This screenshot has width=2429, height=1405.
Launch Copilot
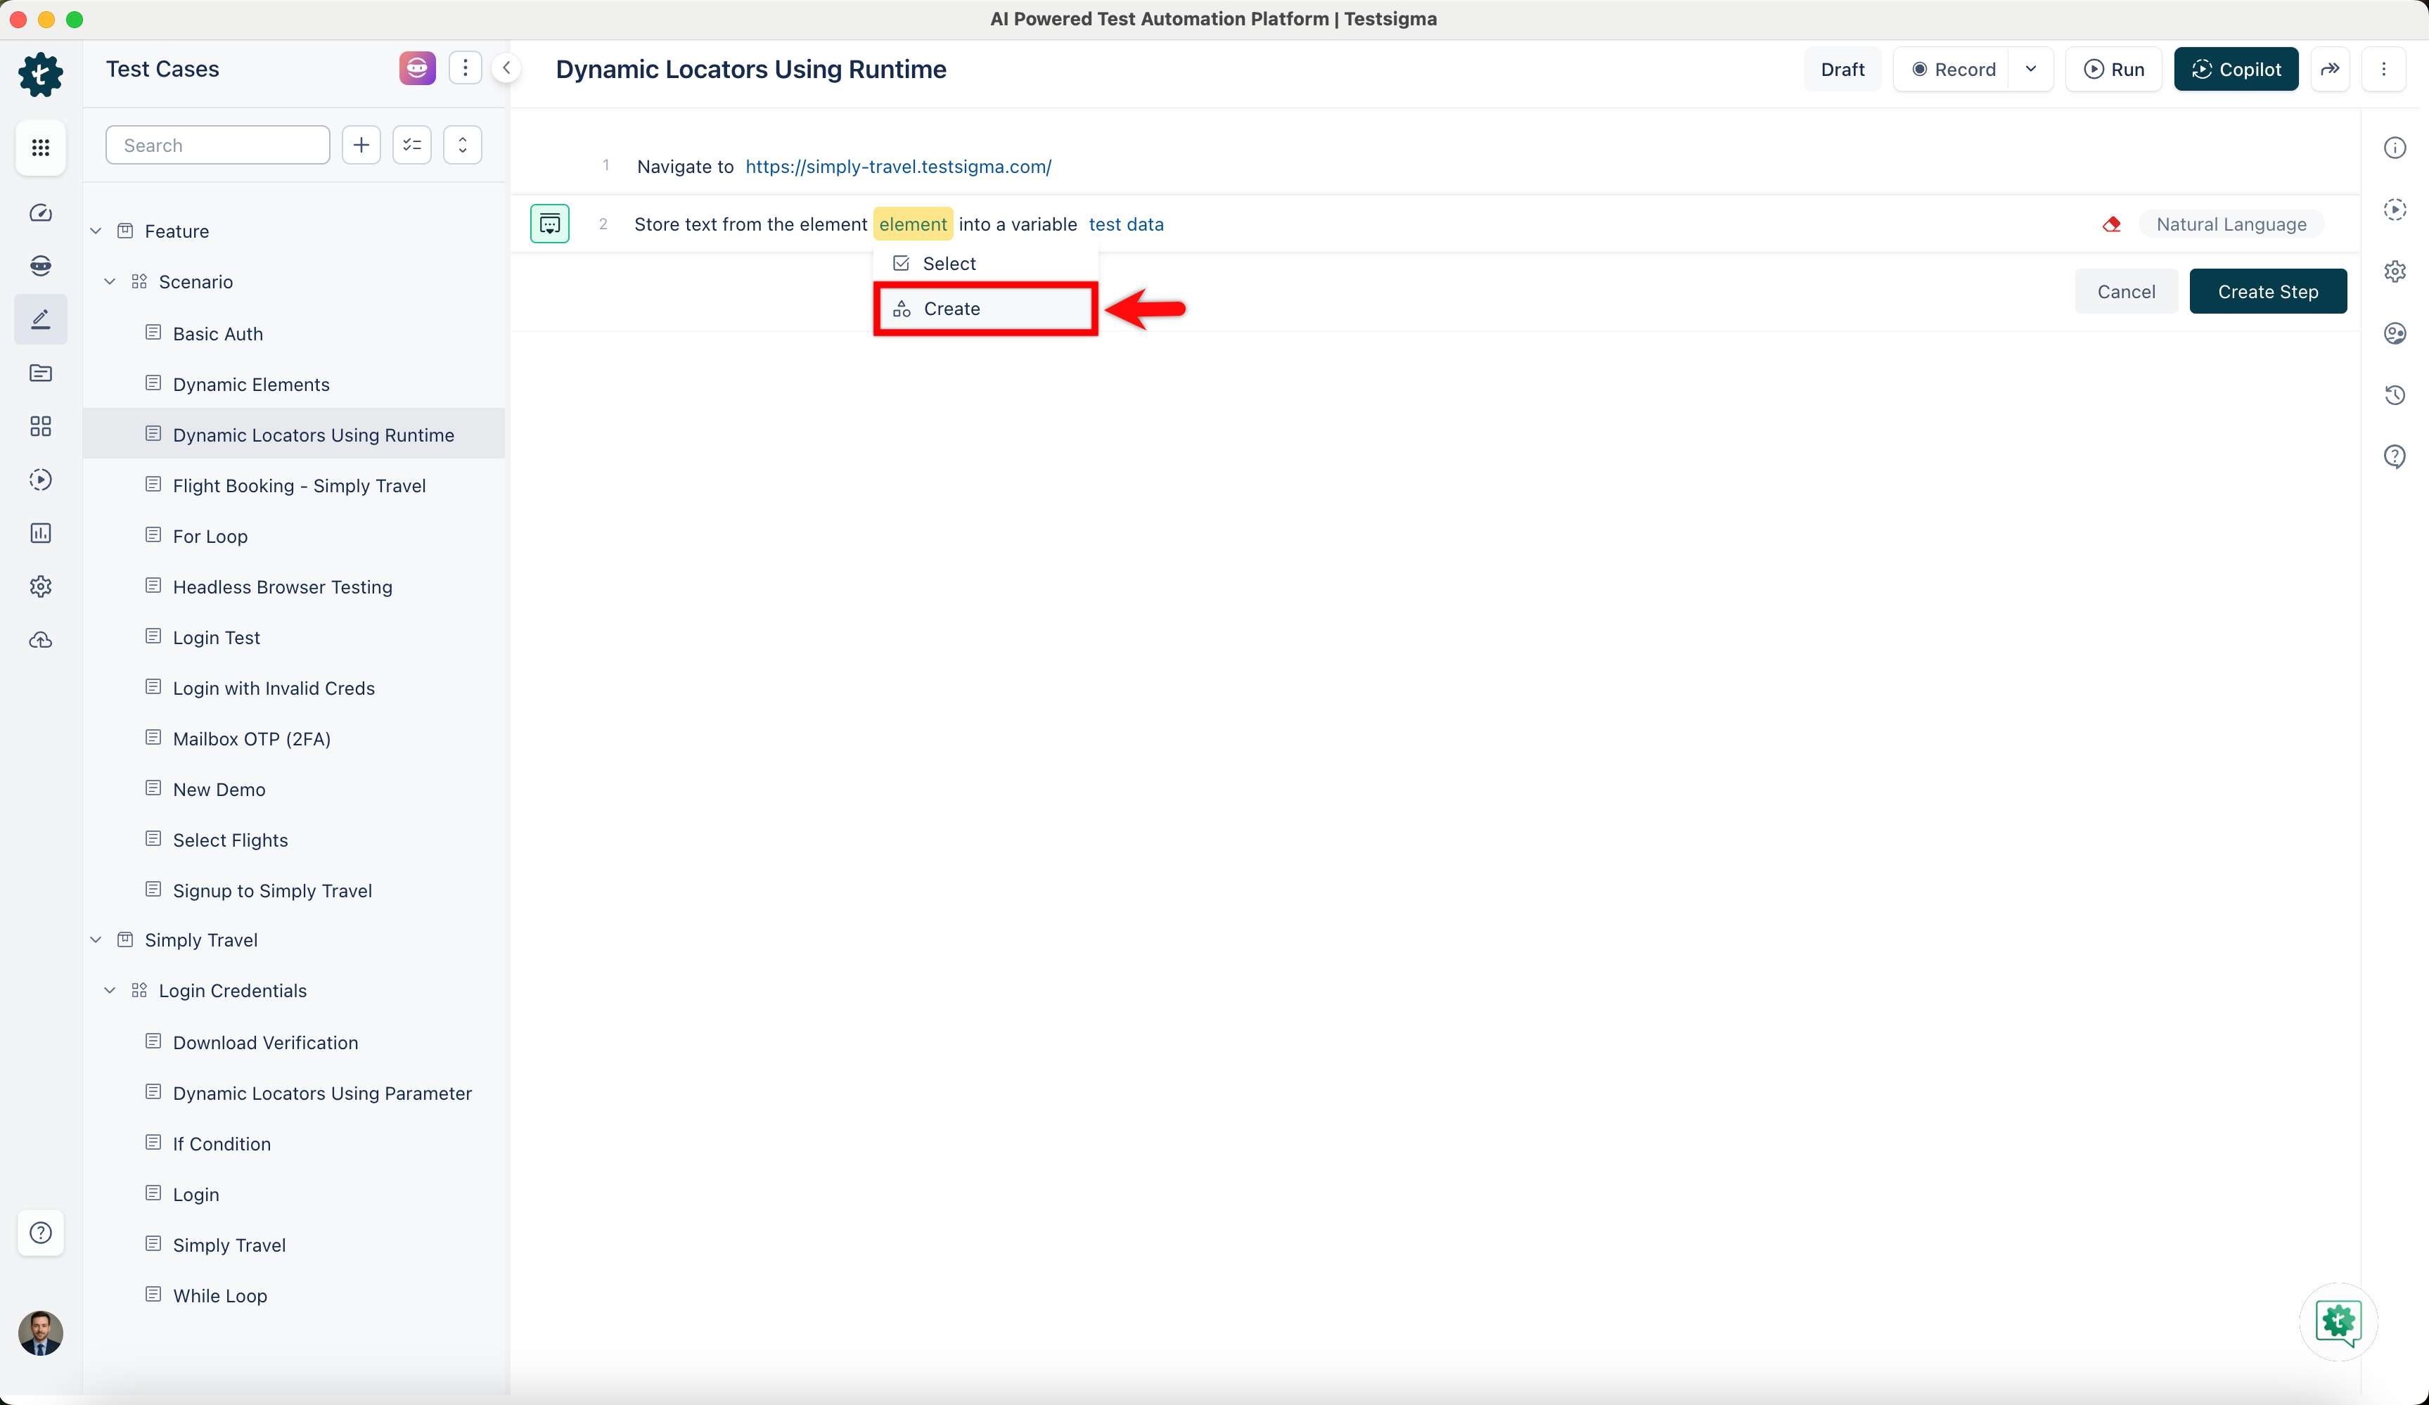pos(2236,70)
